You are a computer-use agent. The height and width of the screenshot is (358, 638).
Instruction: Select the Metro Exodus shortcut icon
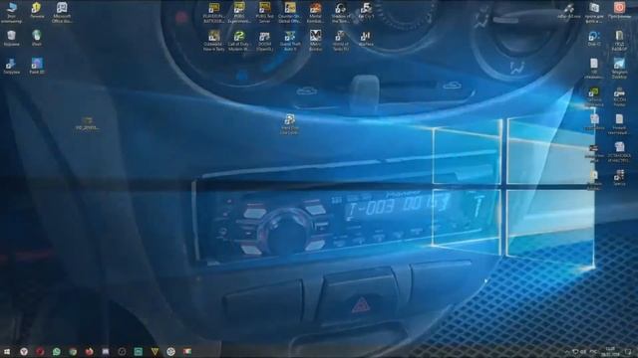(315, 40)
